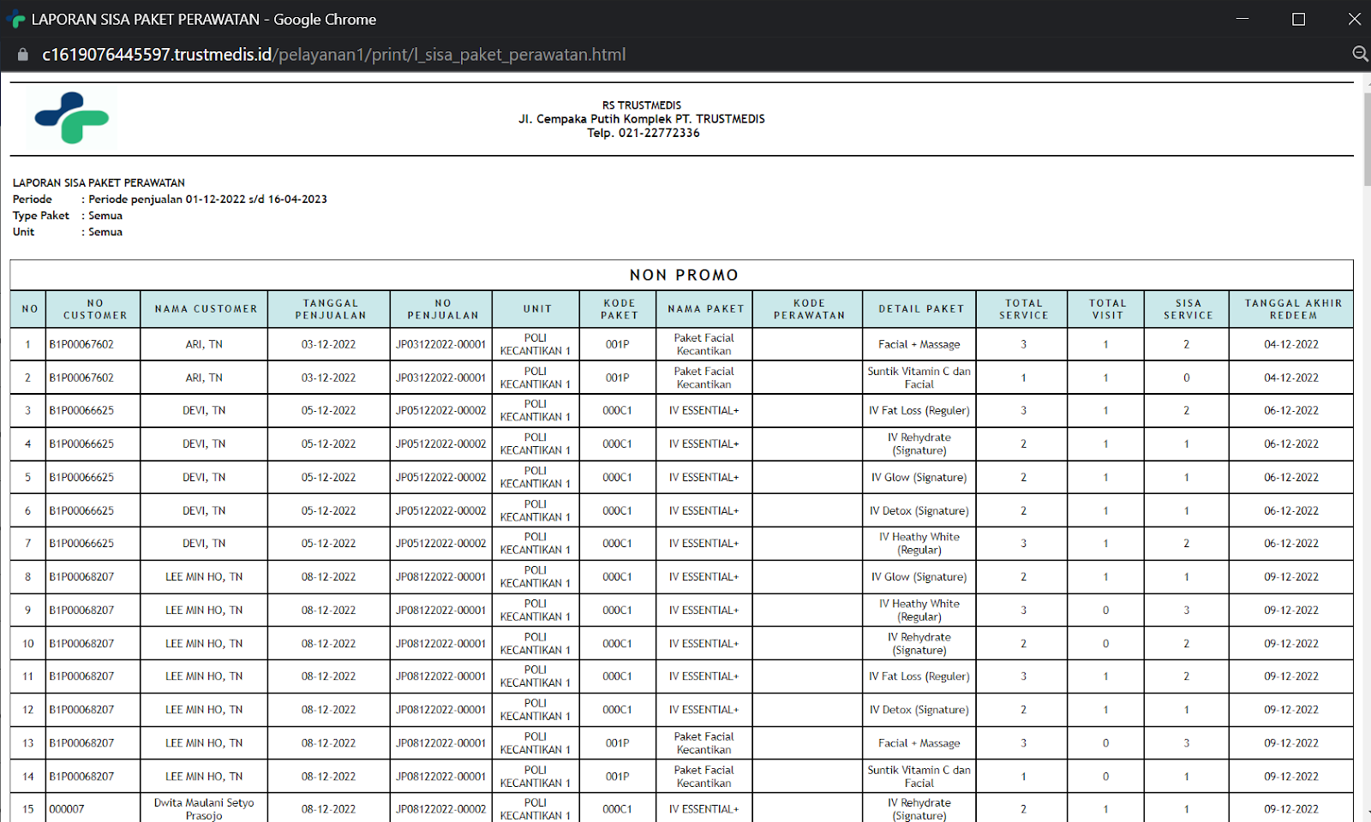Click sale date 03-12-2022 in row 2

coord(328,378)
